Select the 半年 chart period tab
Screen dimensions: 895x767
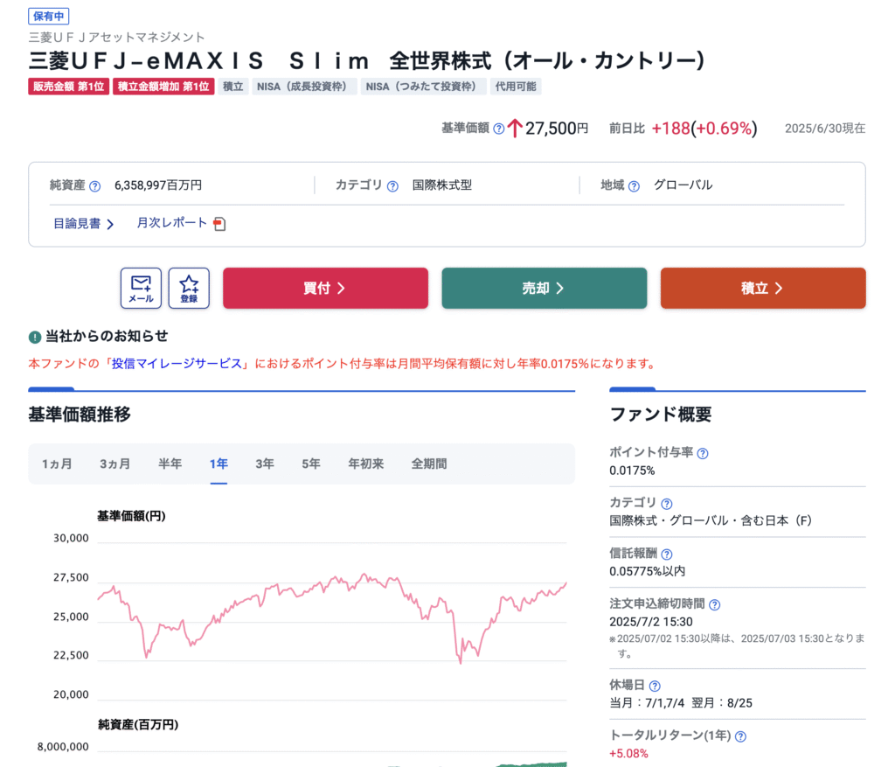[x=170, y=464]
